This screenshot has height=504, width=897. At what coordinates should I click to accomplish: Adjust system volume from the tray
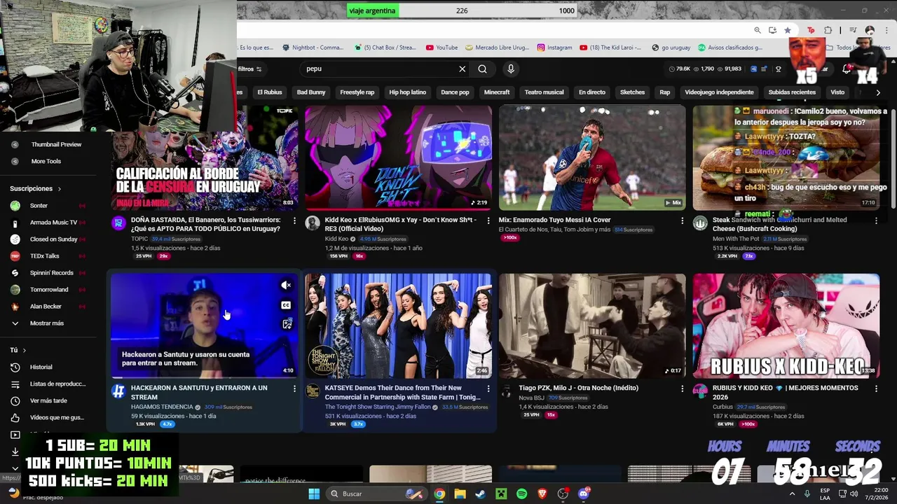coord(854,493)
